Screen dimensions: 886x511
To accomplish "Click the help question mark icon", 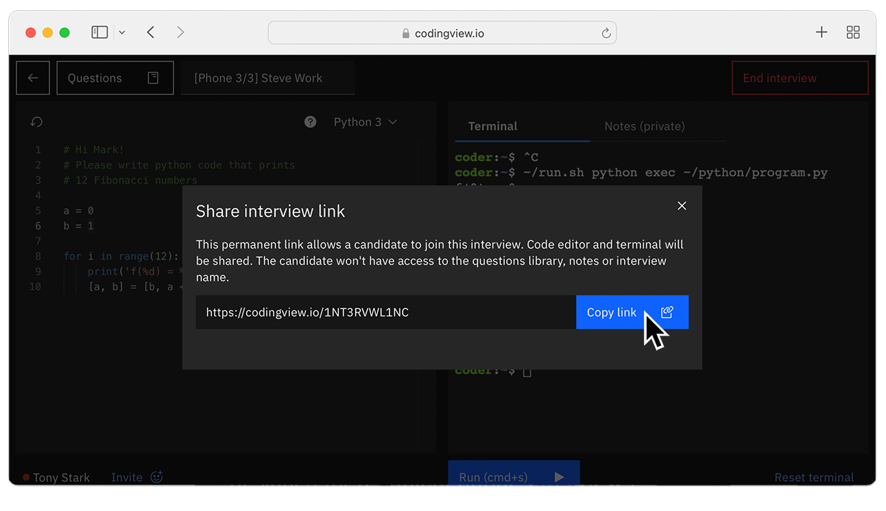I will pyautogui.click(x=311, y=122).
